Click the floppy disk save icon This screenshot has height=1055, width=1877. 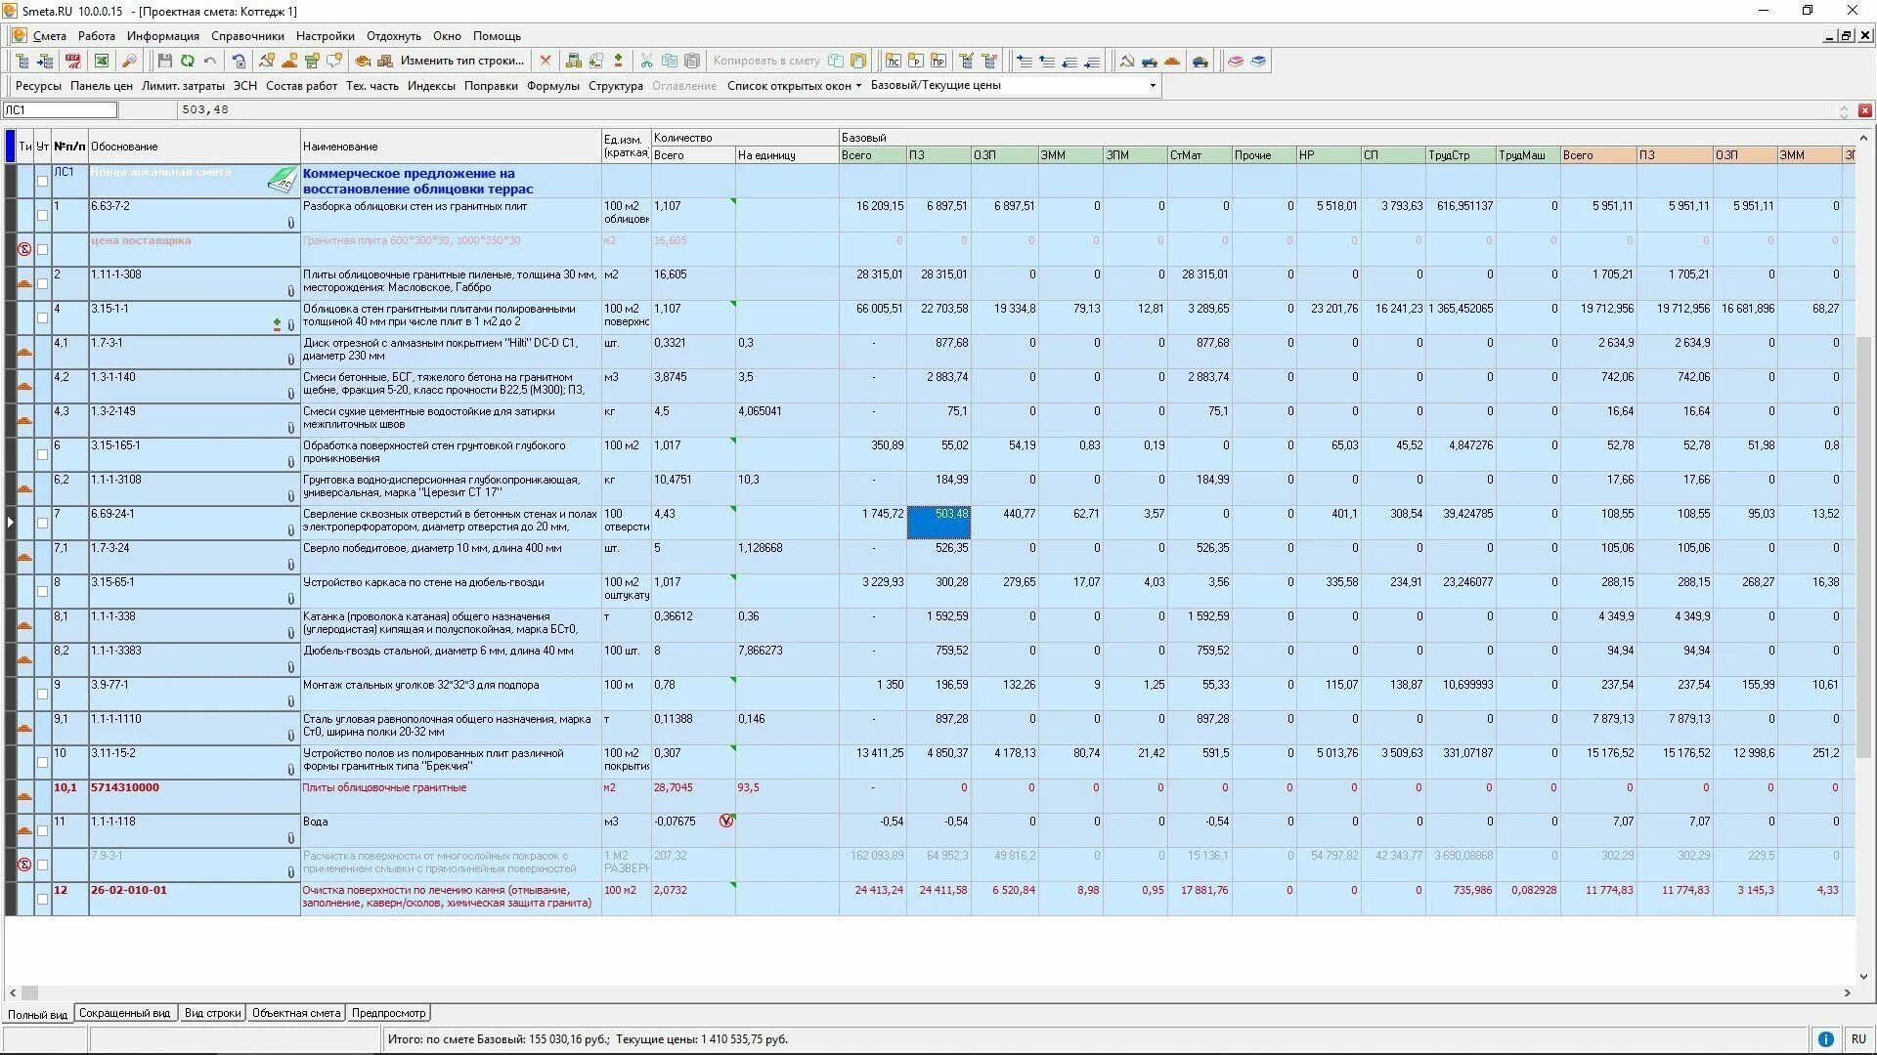click(x=164, y=61)
